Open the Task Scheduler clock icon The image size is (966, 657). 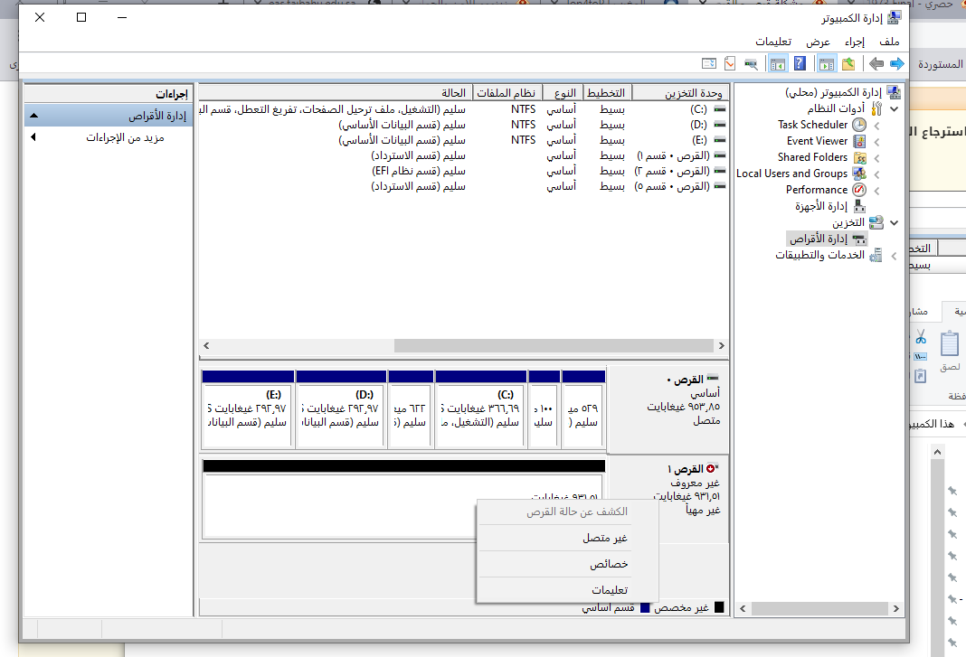coord(858,125)
